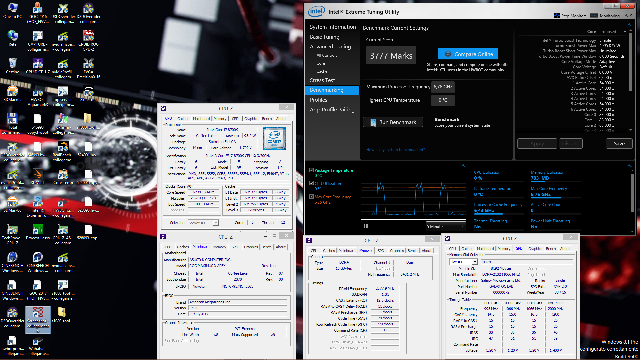Select All Controls under Advanced Tuning
Image resolution: width=640 pixels, height=360 pixels.
point(327,55)
